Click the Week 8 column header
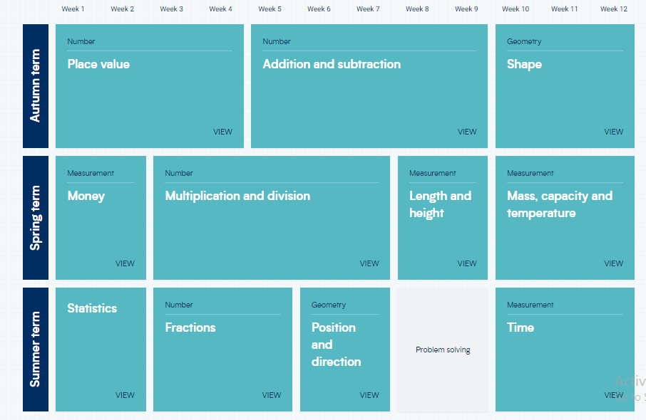 417,9
